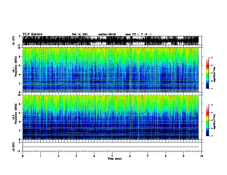Click the ch.1 spectrogram colorbar
Image resolution: width=227 pixels, height=175 pixels.
pos(207,73)
